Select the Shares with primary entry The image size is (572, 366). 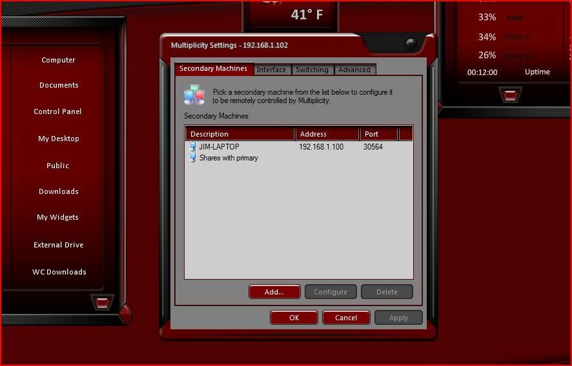[229, 158]
